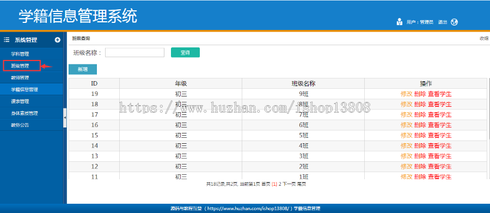Open 班级管理 in the sidebar

tap(20, 66)
